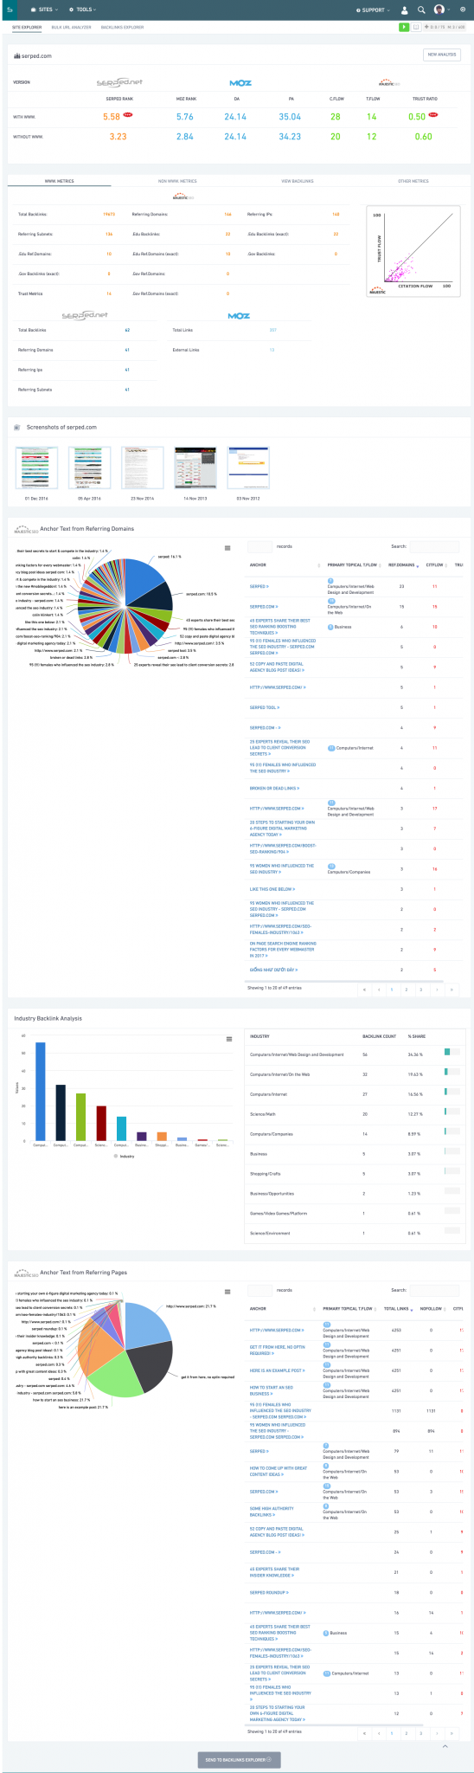Image resolution: width=474 pixels, height=1773 pixels.
Task: Click the round icon at right end of header
Action: pyautogui.click(x=463, y=10)
